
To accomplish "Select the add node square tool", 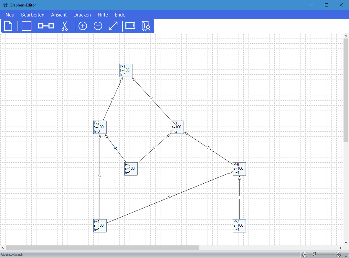I will point(26,26).
